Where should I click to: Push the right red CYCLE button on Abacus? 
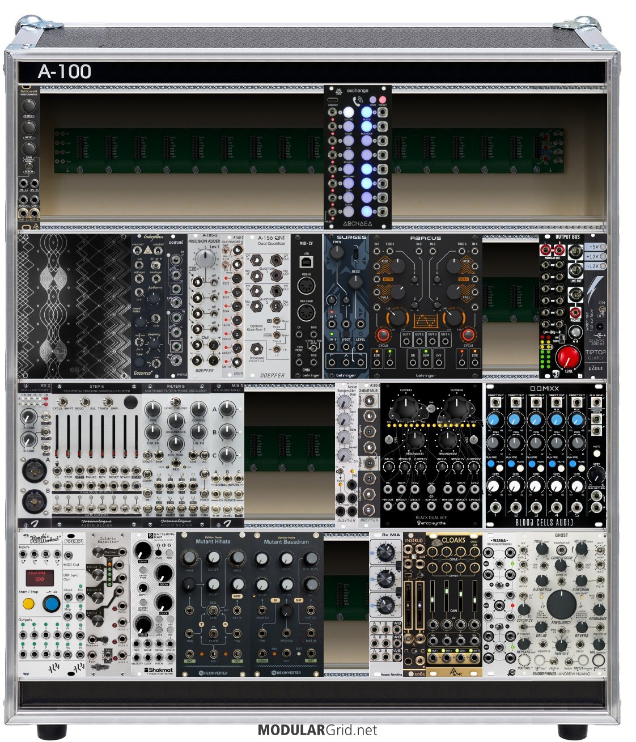(x=468, y=334)
